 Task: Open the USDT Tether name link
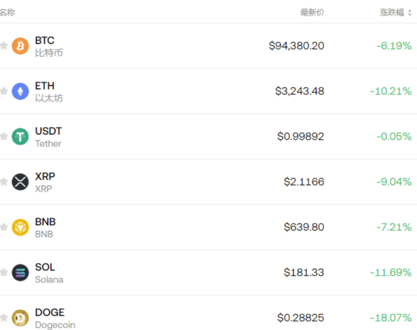pos(48,137)
